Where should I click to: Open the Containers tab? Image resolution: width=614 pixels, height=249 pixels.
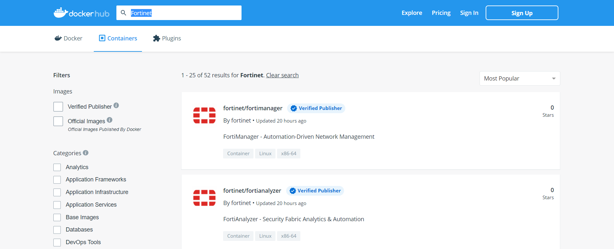click(118, 38)
